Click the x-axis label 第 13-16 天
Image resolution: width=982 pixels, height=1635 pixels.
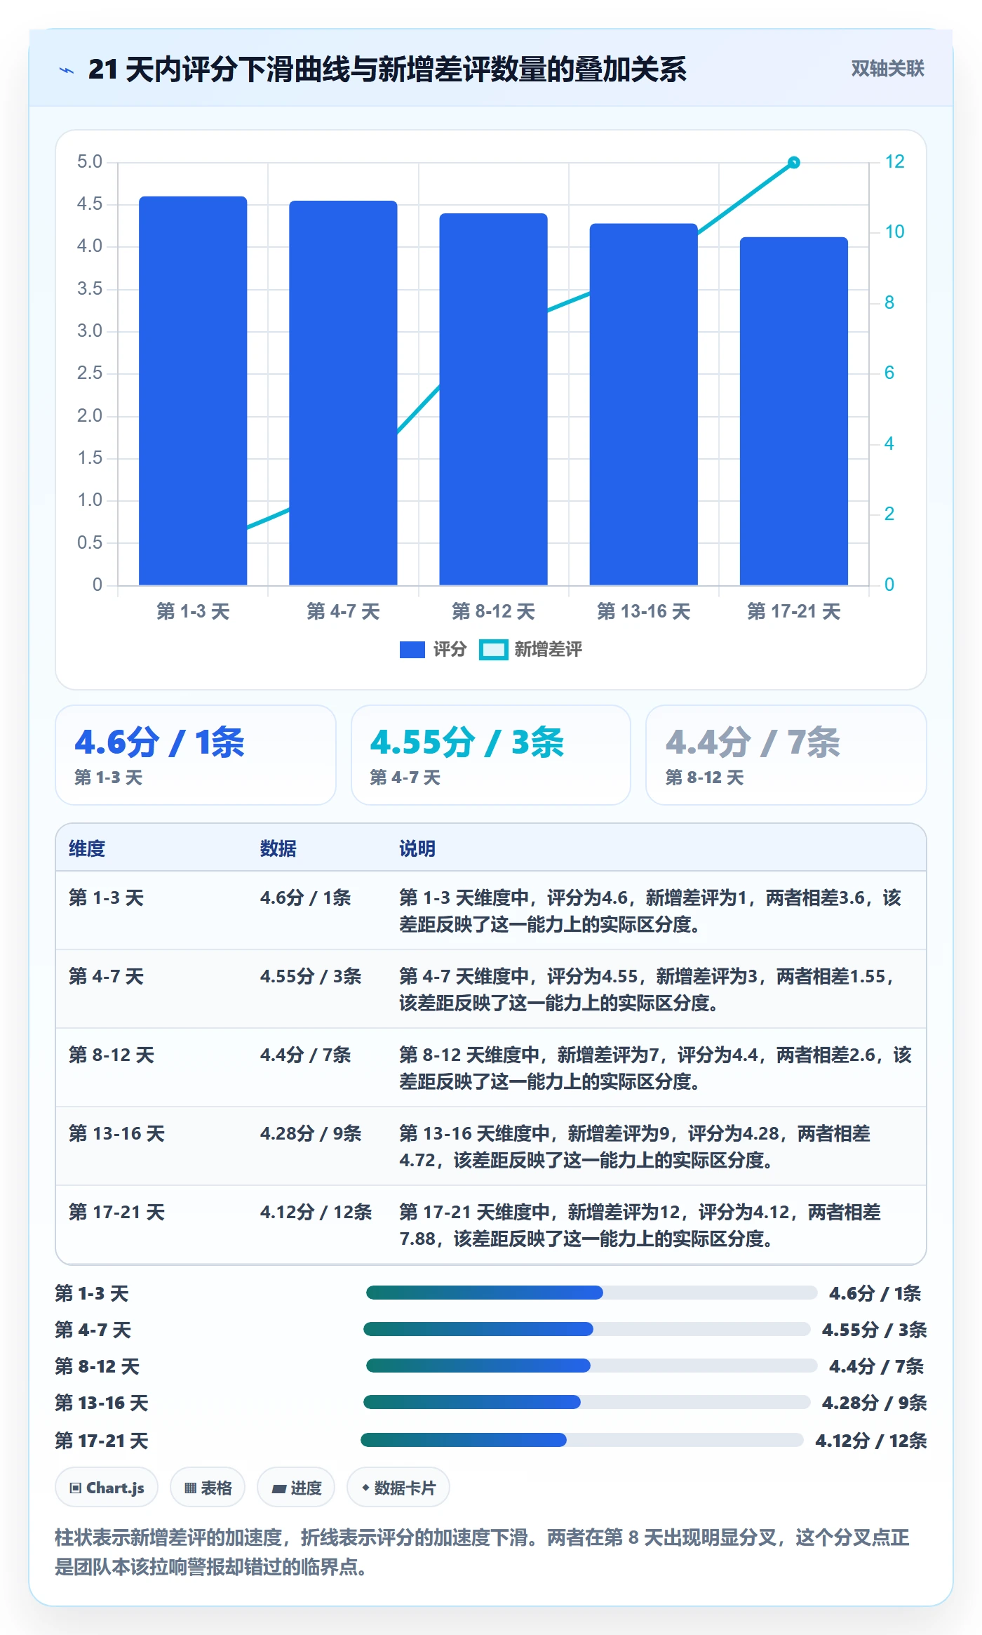tap(643, 611)
